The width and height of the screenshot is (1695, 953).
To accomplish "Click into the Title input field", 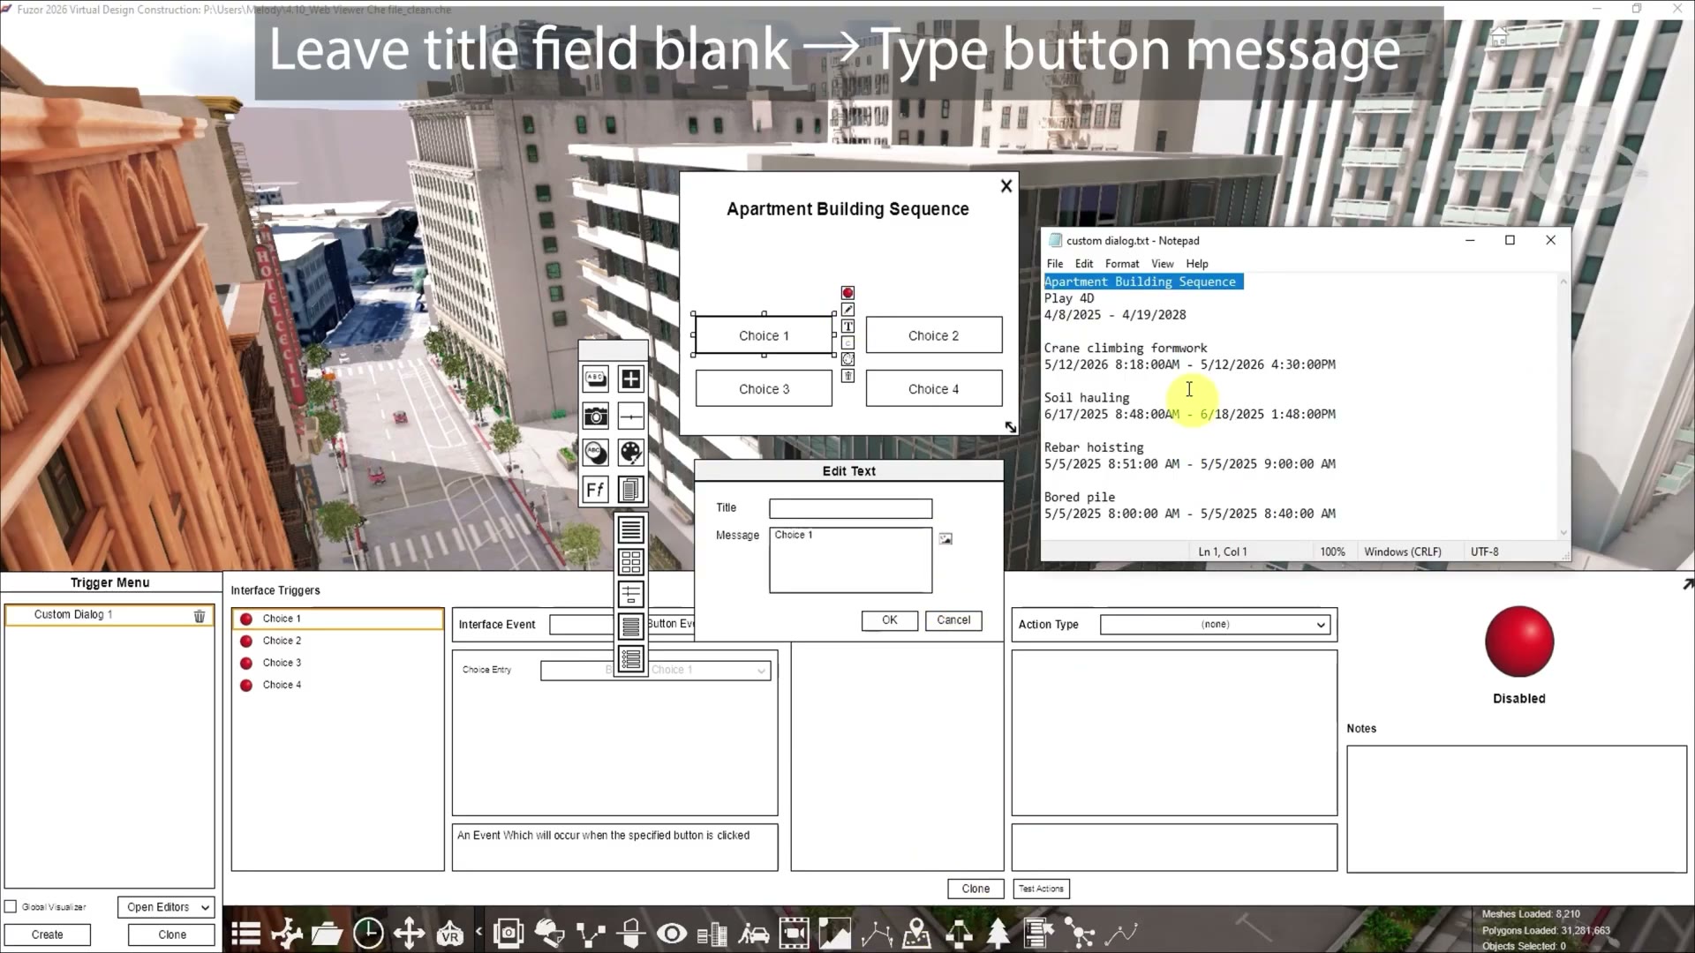I will coord(850,509).
